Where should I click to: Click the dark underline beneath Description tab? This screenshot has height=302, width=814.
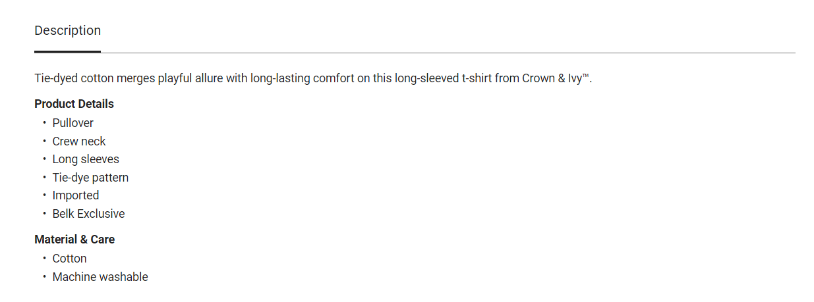[x=67, y=51]
